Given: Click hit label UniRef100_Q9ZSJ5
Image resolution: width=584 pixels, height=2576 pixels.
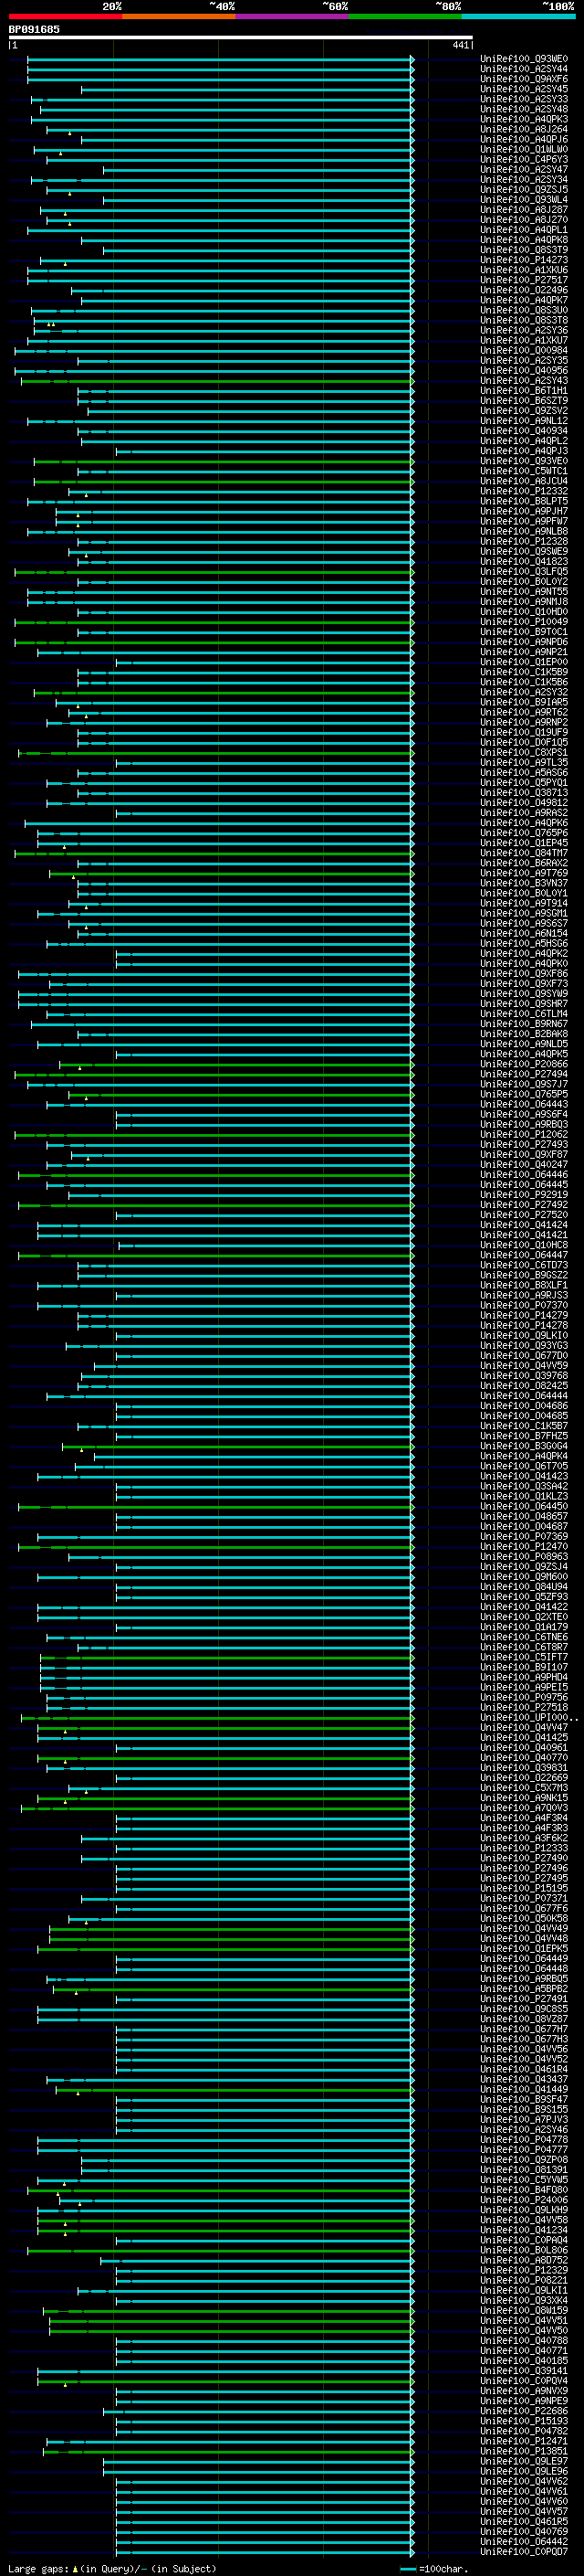Looking at the screenshot, I should coord(524,189).
